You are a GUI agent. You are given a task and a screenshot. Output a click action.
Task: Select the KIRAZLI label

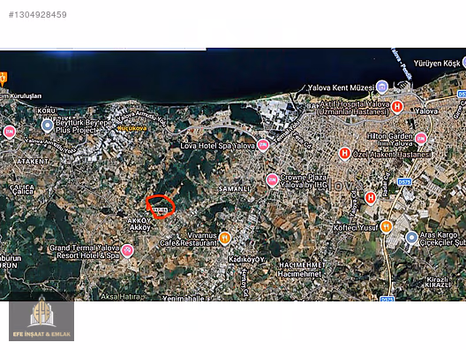(438, 285)
